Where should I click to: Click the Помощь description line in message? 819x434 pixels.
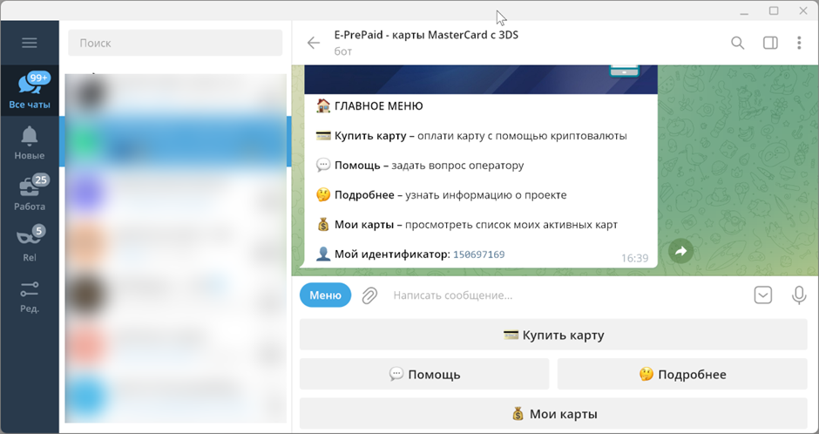[420, 166]
